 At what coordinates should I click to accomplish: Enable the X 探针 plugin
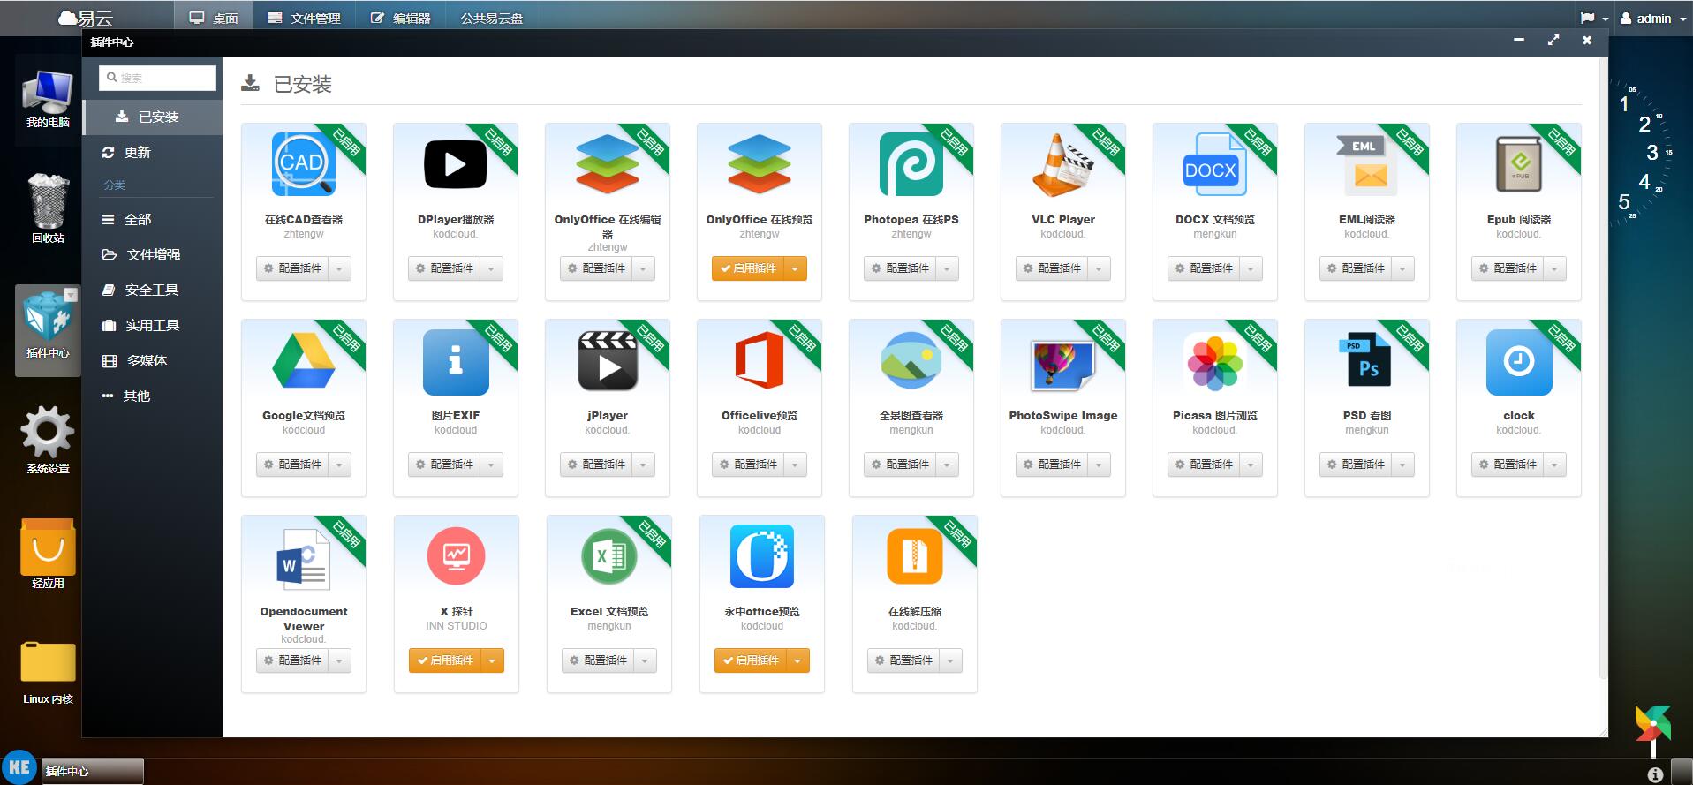tap(445, 660)
